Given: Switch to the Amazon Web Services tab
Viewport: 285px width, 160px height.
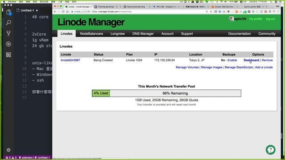Looking at the screenshot, I should click(x=224, y=7).
